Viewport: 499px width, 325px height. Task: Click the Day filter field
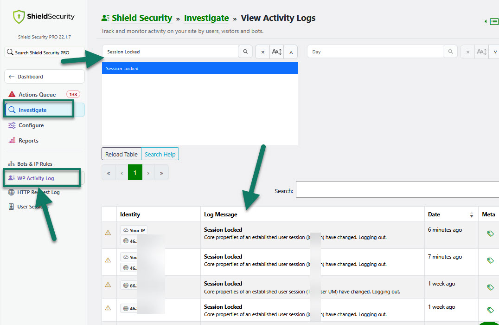pos(375,52)
